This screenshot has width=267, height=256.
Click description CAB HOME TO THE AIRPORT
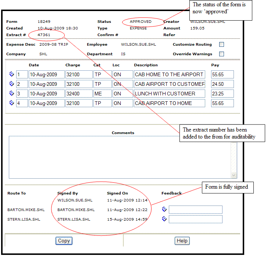(x=170, y=74)
